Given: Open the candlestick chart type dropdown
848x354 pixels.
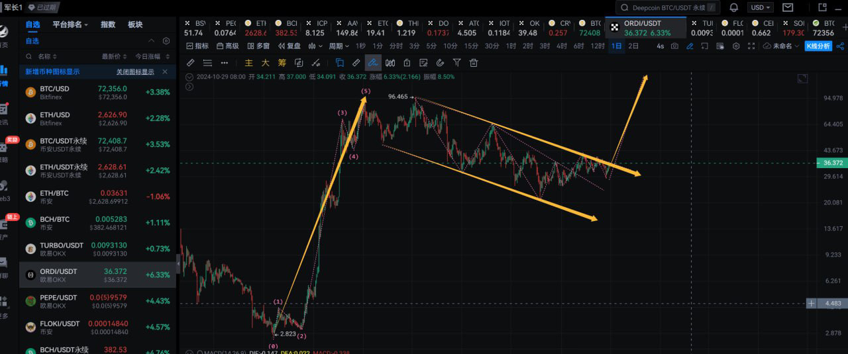Looking at the screenshot, I should [316, 46].
